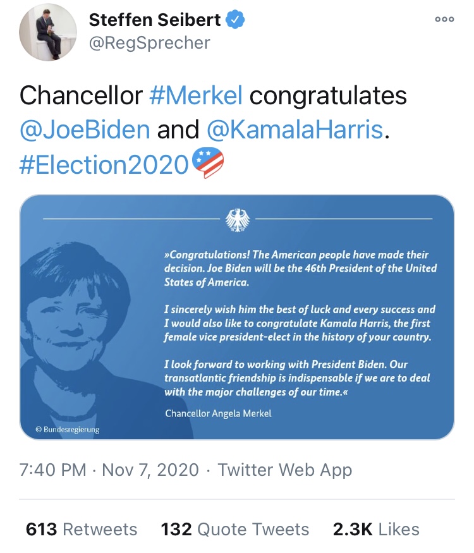Viewport: 474px width, 553px height.
Task: View the 132 Quote Tweets list
Action: (235, 530)
